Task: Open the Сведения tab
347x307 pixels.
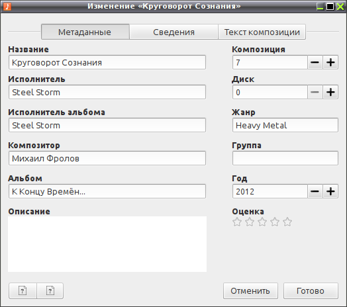Action: click(173, 32)
